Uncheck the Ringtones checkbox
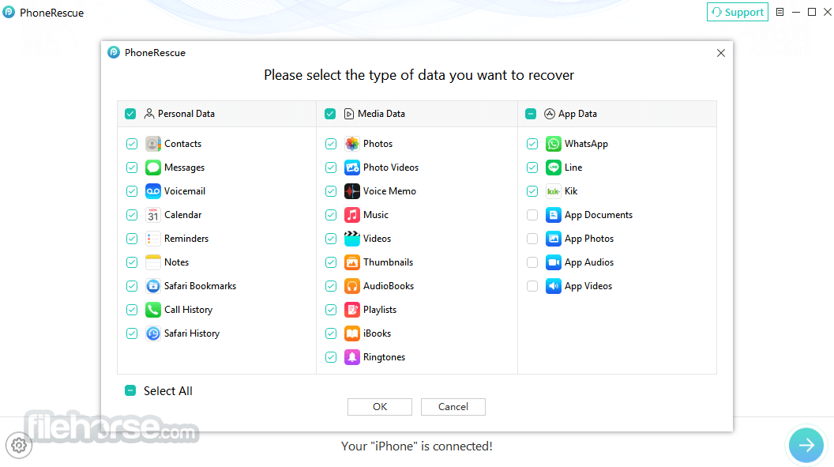Image resolution: width=834 pixels, height=467 pixels. tap(331, 357)
